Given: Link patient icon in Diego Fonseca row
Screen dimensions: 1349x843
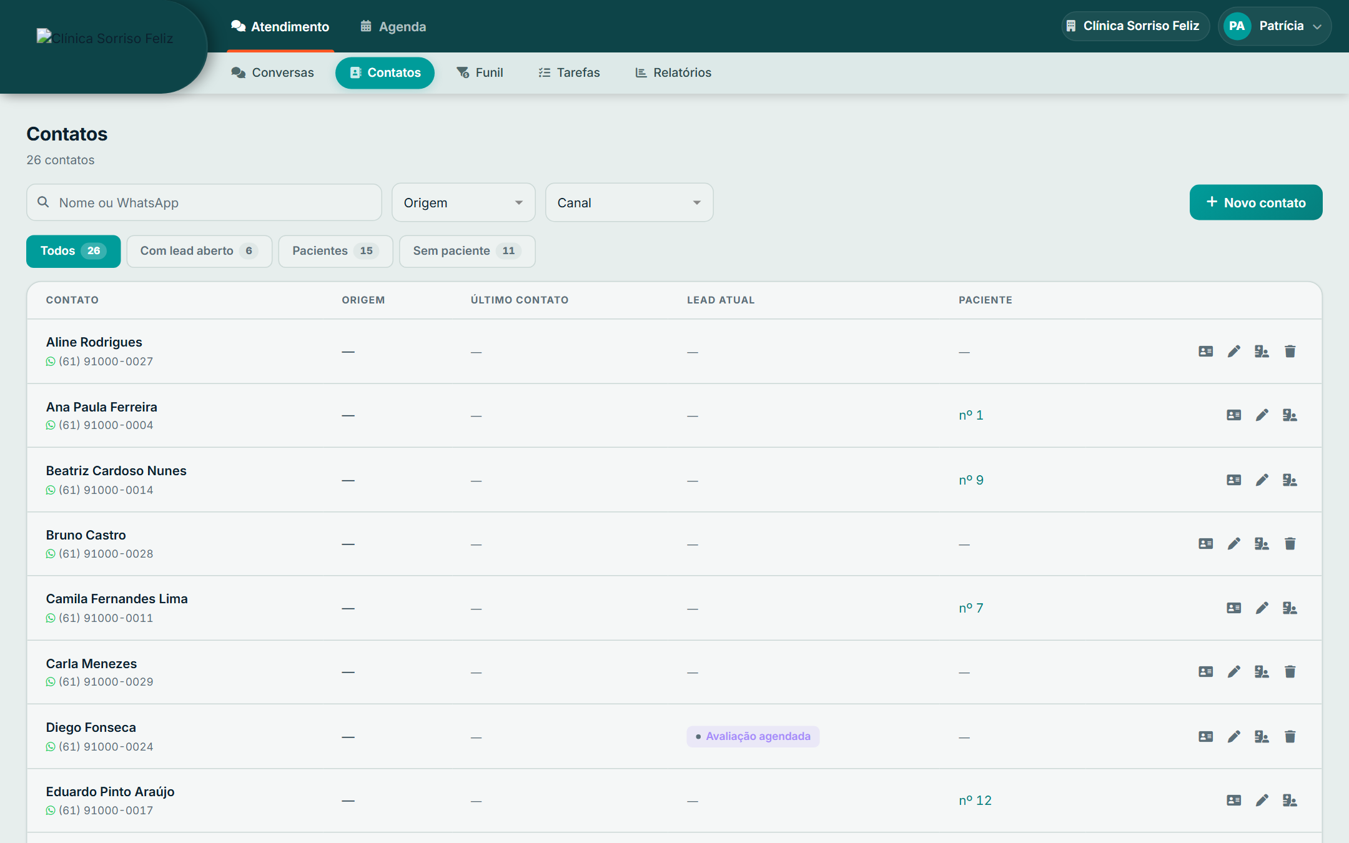Looking at the screenshot, I should pos(1262,737).
